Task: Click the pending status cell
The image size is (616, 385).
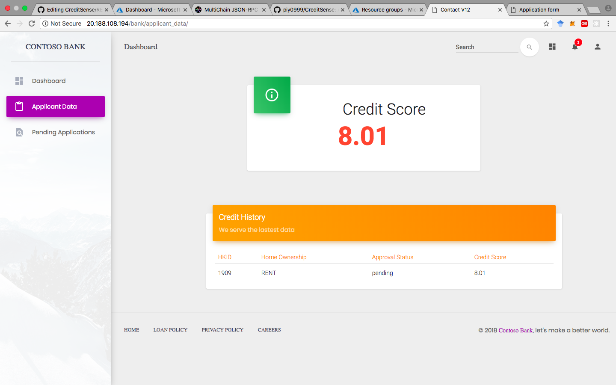Action: click(x=382, y=273)
